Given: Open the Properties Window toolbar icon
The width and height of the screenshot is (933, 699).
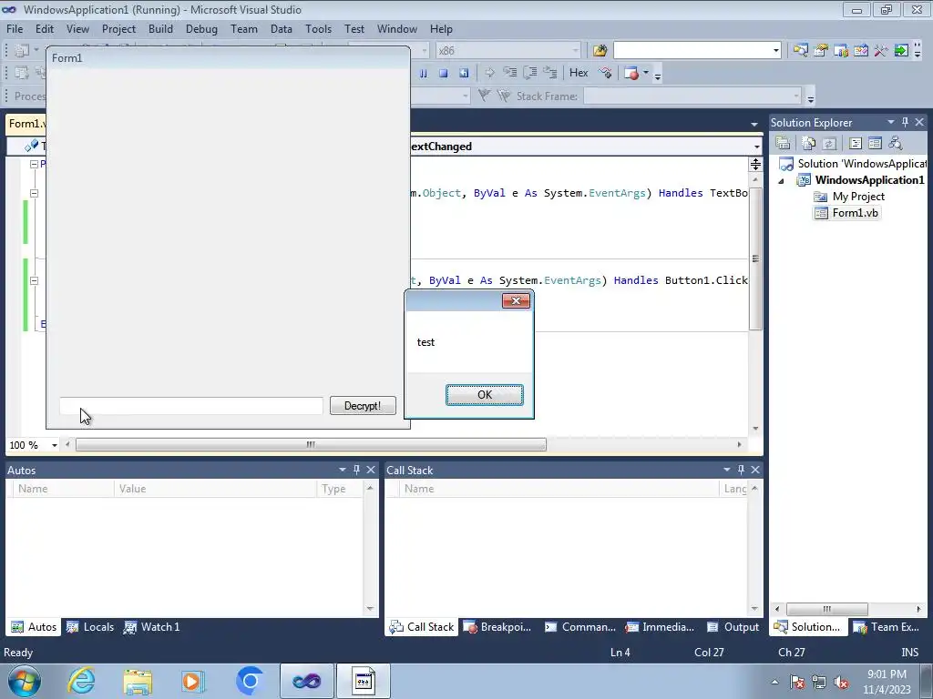Looking at the screenshot, I should click(821, 51).
